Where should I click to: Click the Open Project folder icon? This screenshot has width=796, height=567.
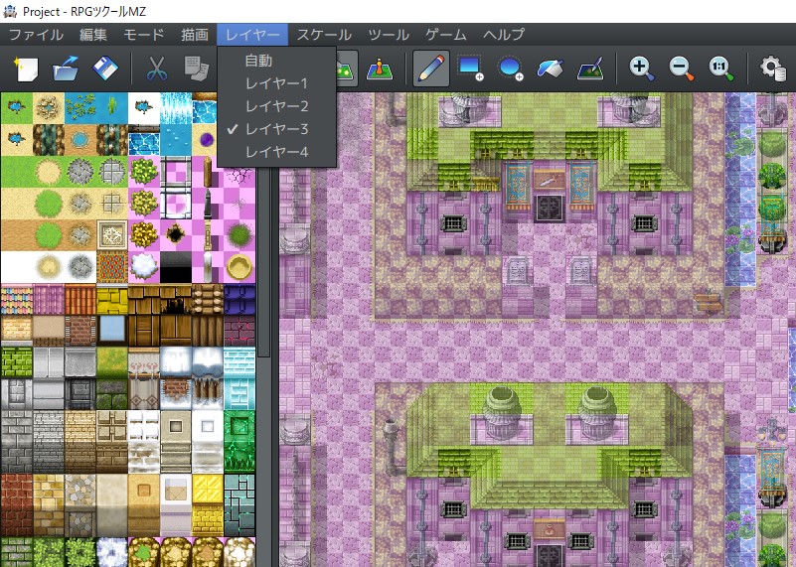point(66,69)
